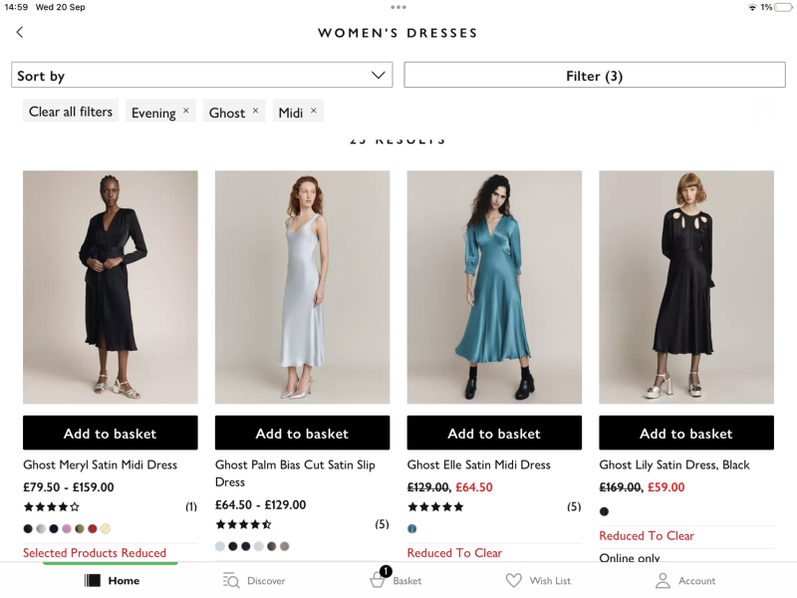The image size is (797, 598).
Task: Tap the three-dot multitasking icon at top
Action: click(x=398, y=7)
